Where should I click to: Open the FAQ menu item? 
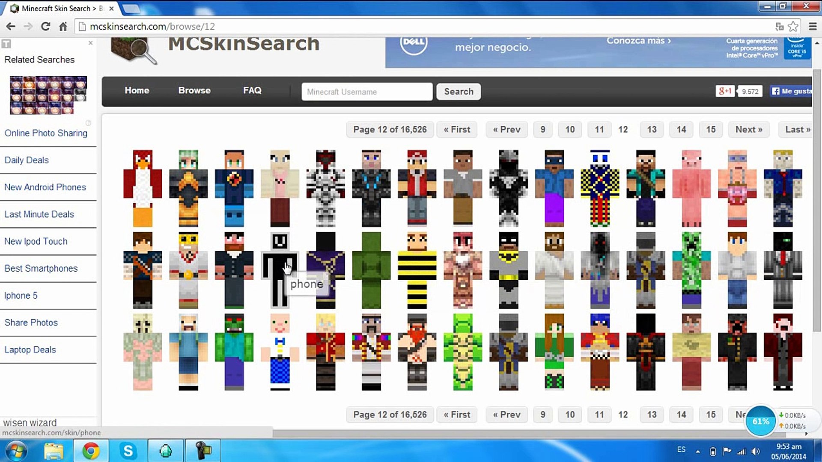pos(252,91)
